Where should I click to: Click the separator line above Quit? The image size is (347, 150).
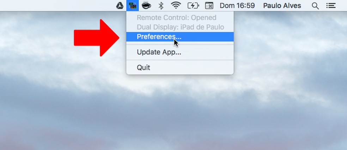pyautogui.click(x=180, y=60)
